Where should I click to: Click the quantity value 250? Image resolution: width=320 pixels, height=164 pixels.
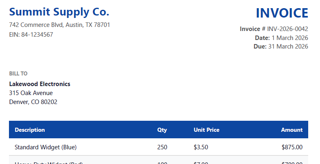[162, 147]
